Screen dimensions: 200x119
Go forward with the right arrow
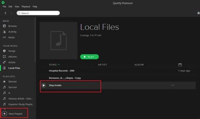click(x=11, y=13)
